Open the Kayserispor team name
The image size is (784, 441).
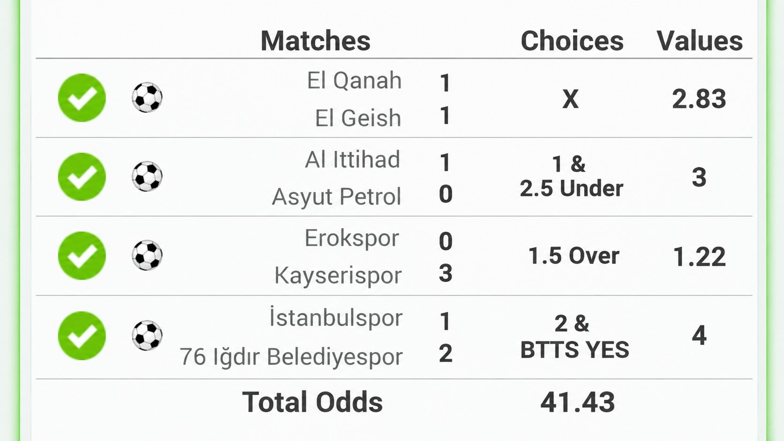click(x=338, y=276)
